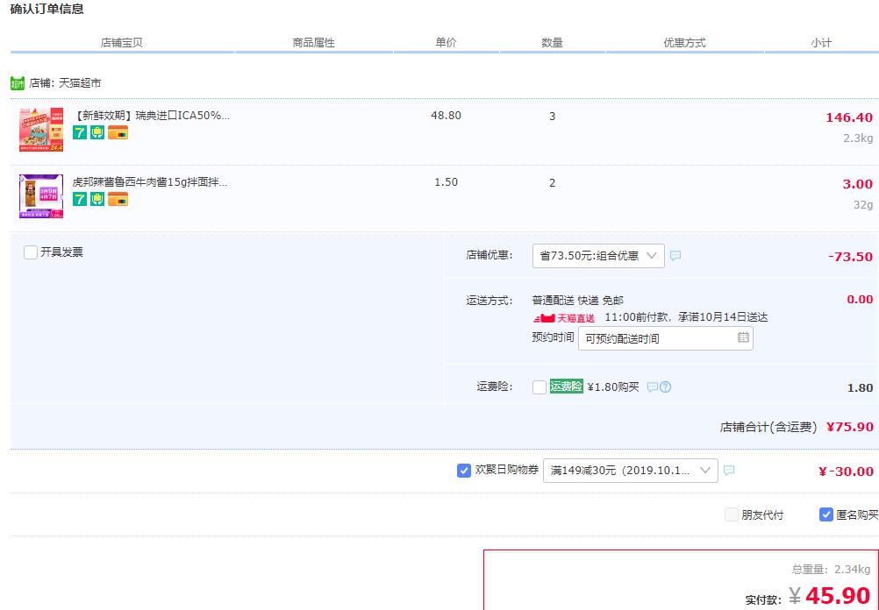Click the comment bubble icon beside the 店铺优惠 dropdown

pyautogui.click(x=675, y=255)
